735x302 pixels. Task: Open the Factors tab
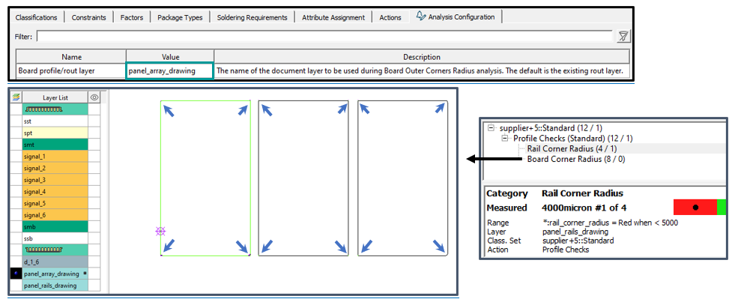[x=131, y=17]
